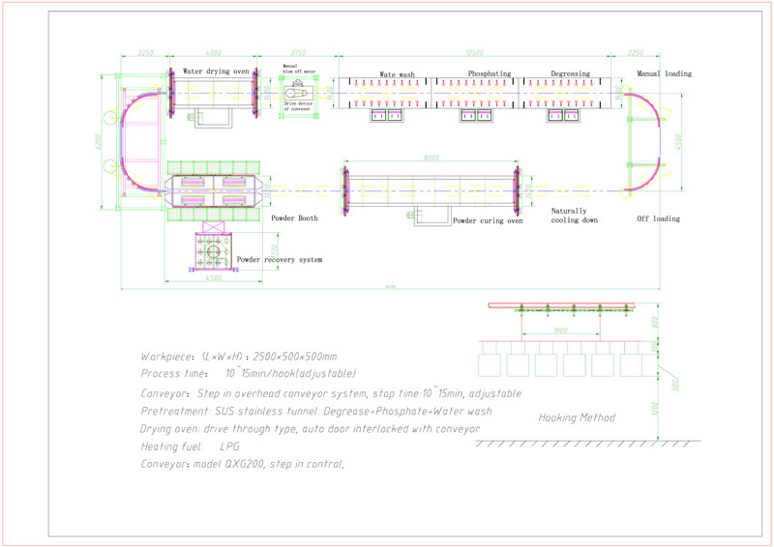Image resolution: width=774 pixels, height=547 pixels.
Task: Select the "Powder Booth" text label
Action: (x=295, y=218)
